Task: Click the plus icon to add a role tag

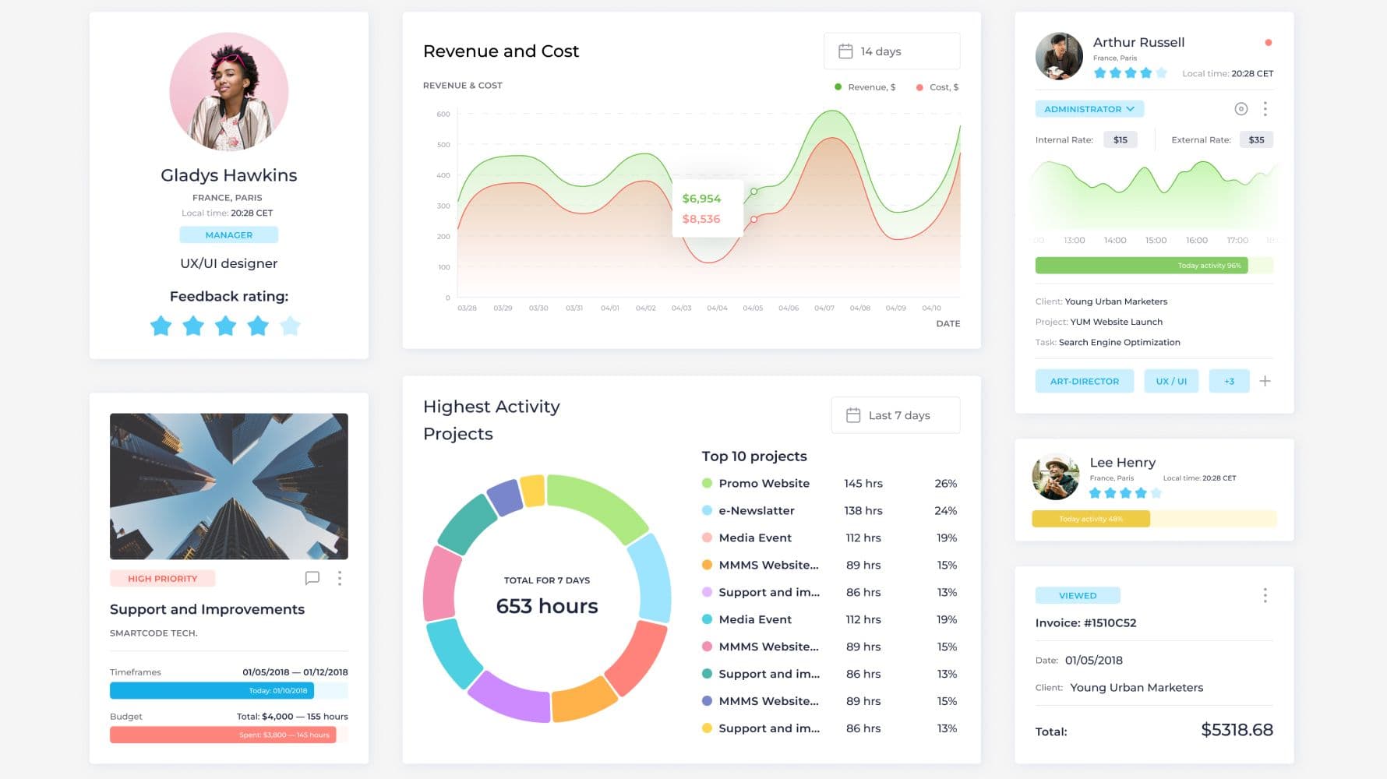Action: 1265,381
